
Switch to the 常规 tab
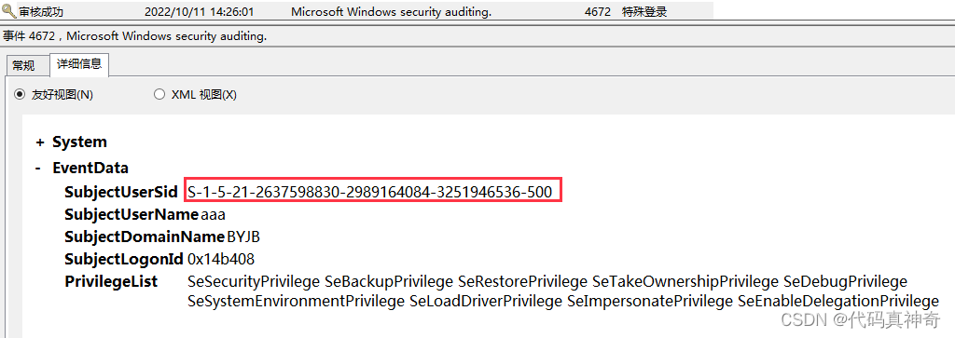click(x=23, y=65)
